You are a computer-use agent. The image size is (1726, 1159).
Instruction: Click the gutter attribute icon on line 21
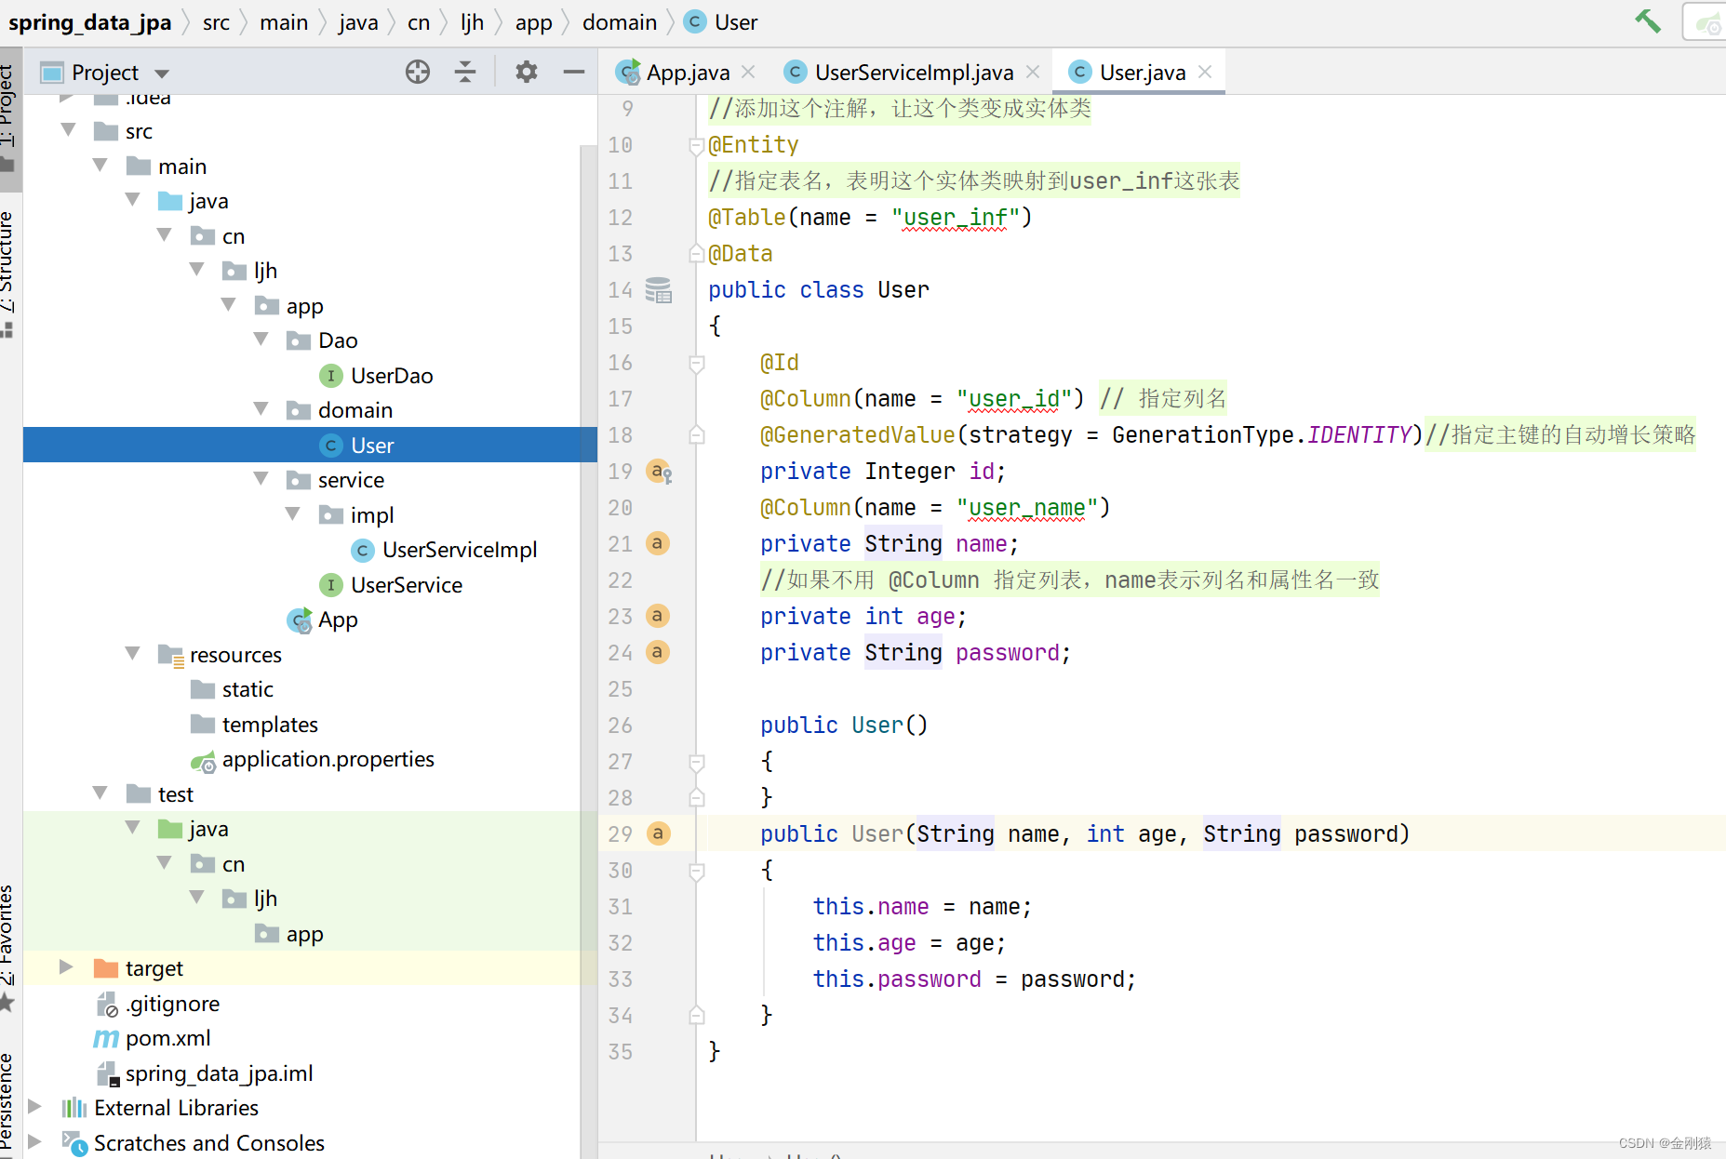(x=658, y=543)
